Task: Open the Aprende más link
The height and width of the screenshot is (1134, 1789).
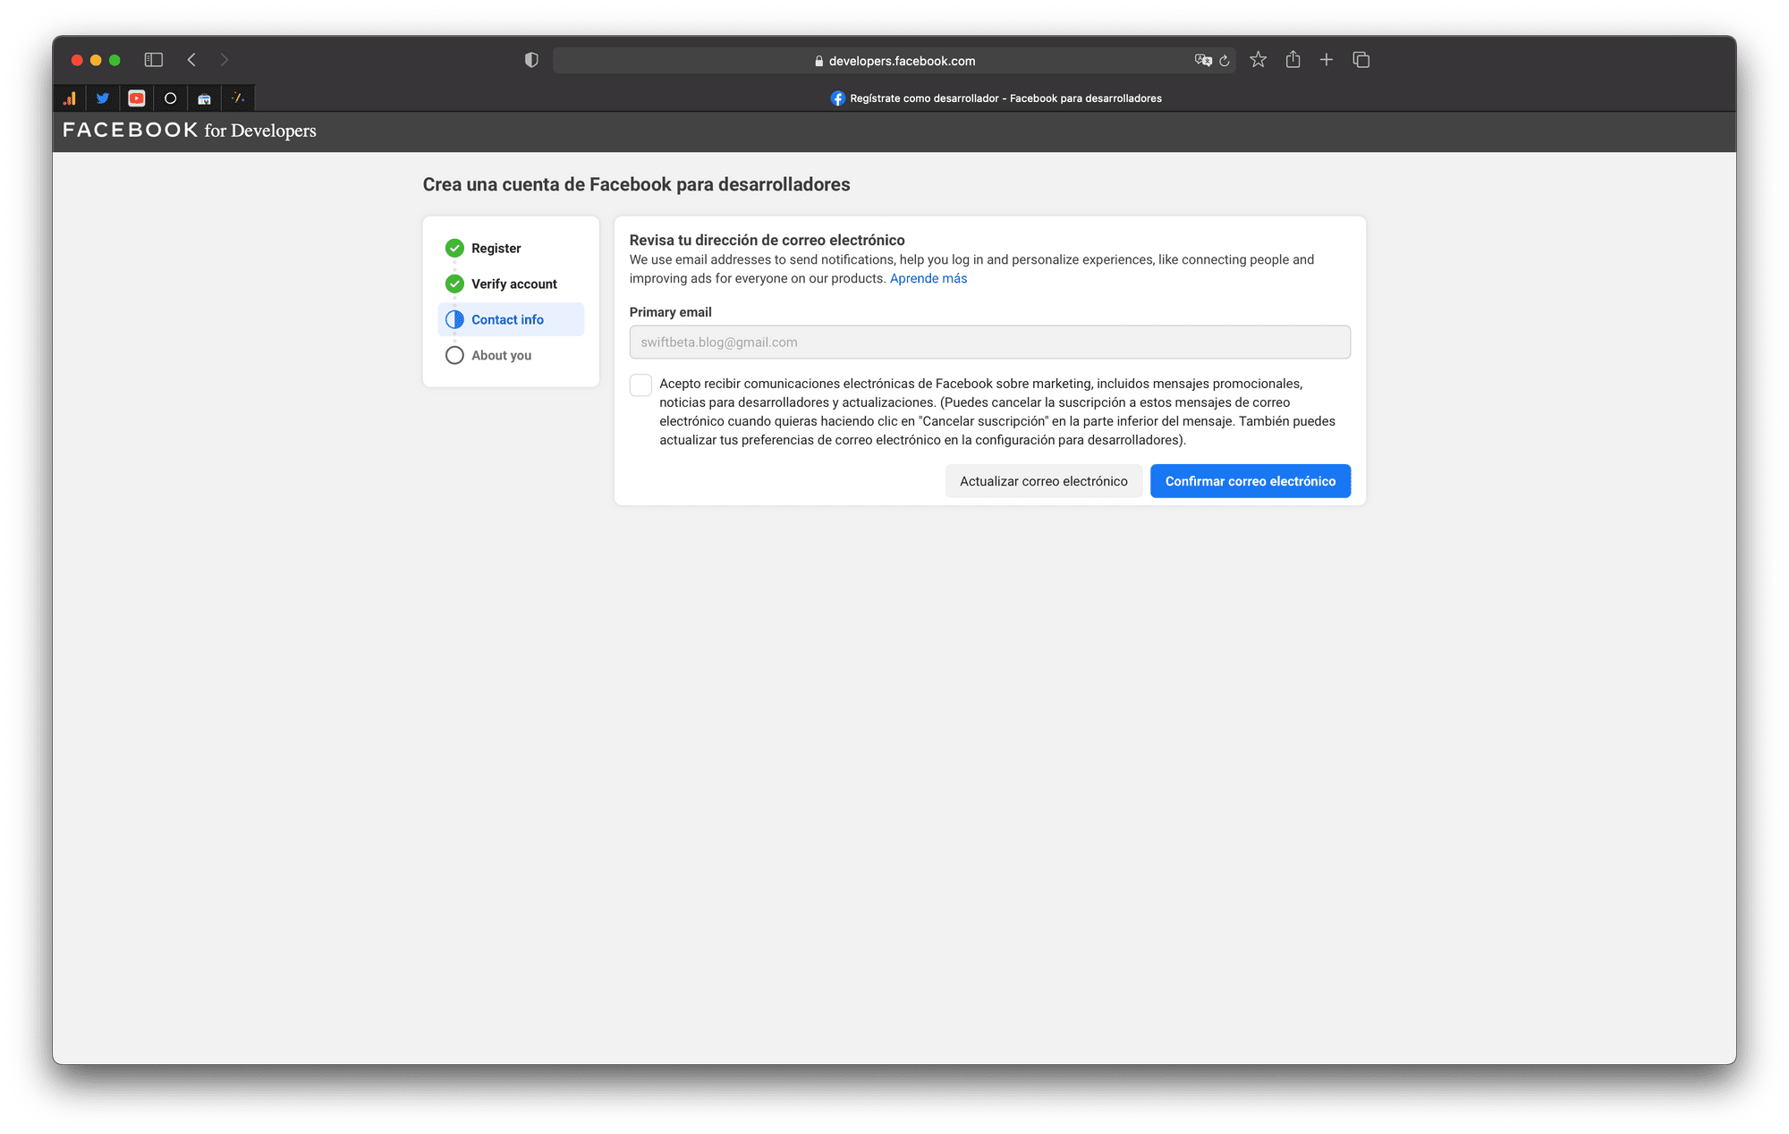Action: pyautogui.click(x=928, y=278)
